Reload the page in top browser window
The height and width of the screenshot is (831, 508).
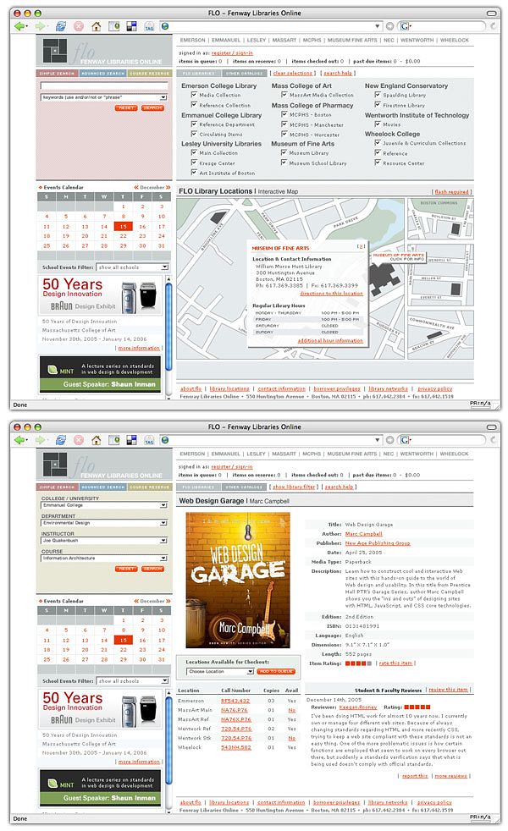tap(61, 26)
